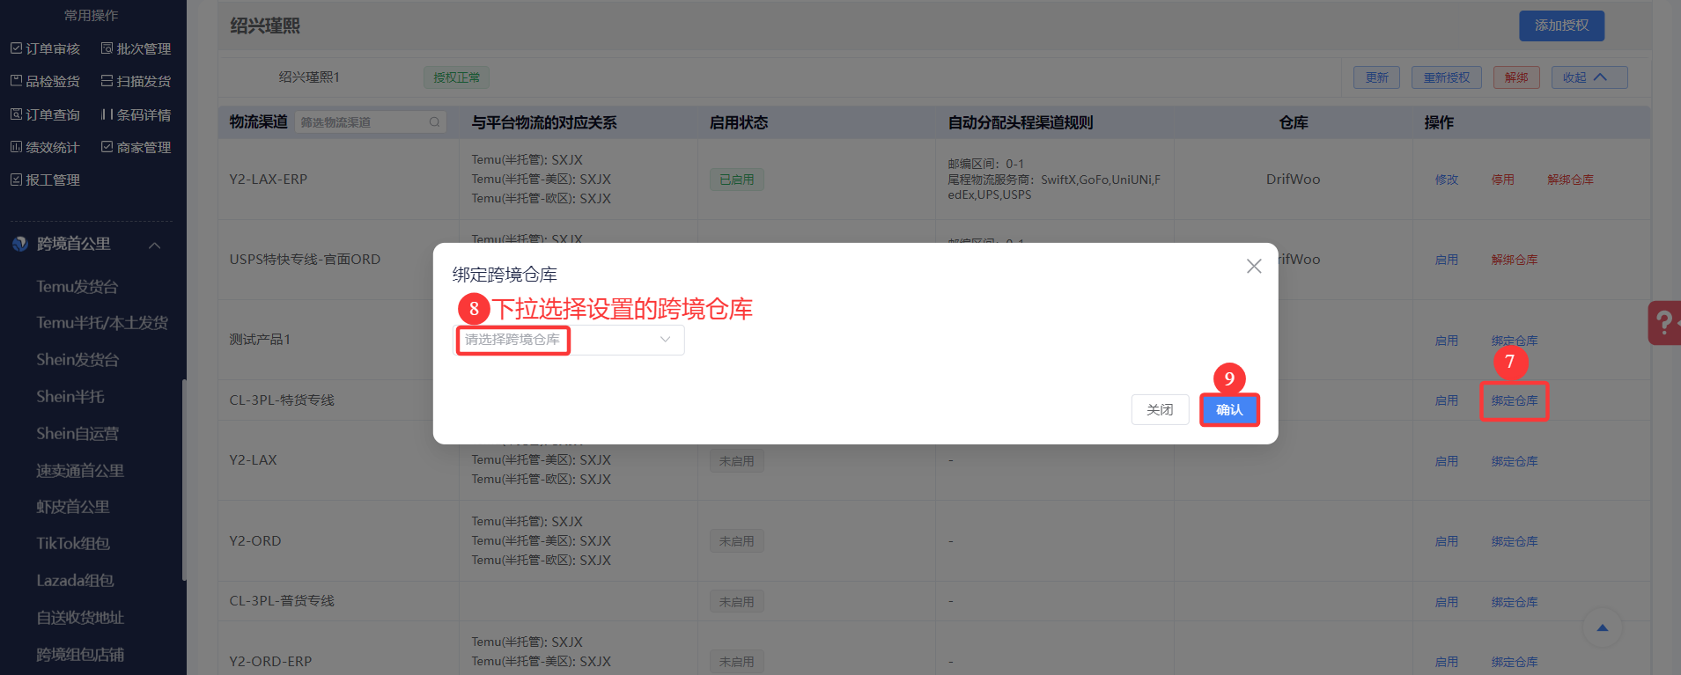Click 启用 in the 测试产品1 row
The image size is (1681, 675).
click(1447, 341)
